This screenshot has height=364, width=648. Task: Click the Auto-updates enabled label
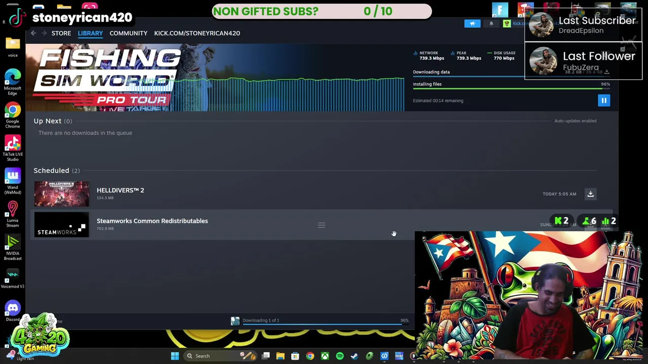pos(575,121)
